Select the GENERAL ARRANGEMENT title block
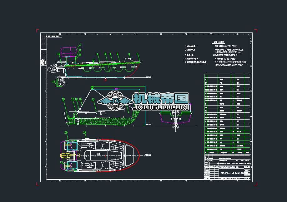The width and height of the screenshot is (287, 202). [231, 173]
